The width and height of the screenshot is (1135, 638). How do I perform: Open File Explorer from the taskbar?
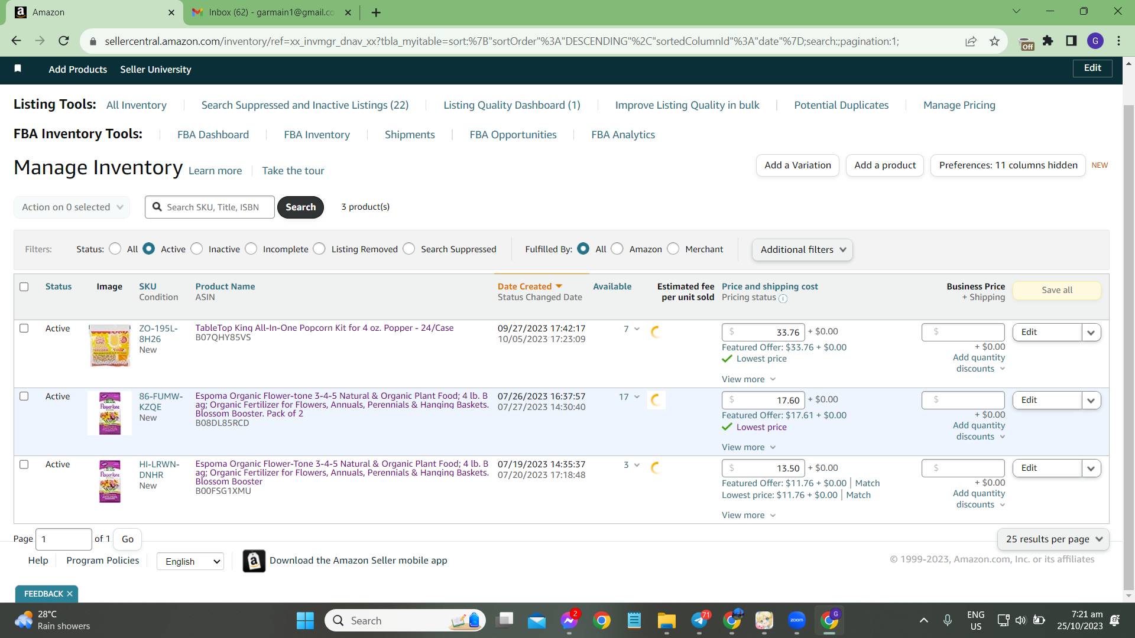[x=666, y=620]
